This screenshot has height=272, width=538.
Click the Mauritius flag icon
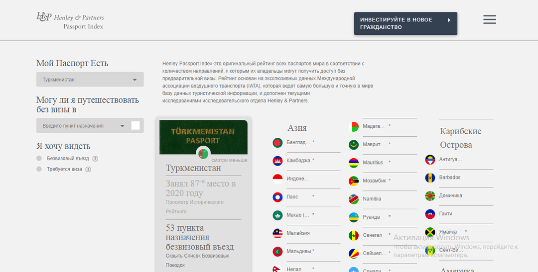click(354, 163)
